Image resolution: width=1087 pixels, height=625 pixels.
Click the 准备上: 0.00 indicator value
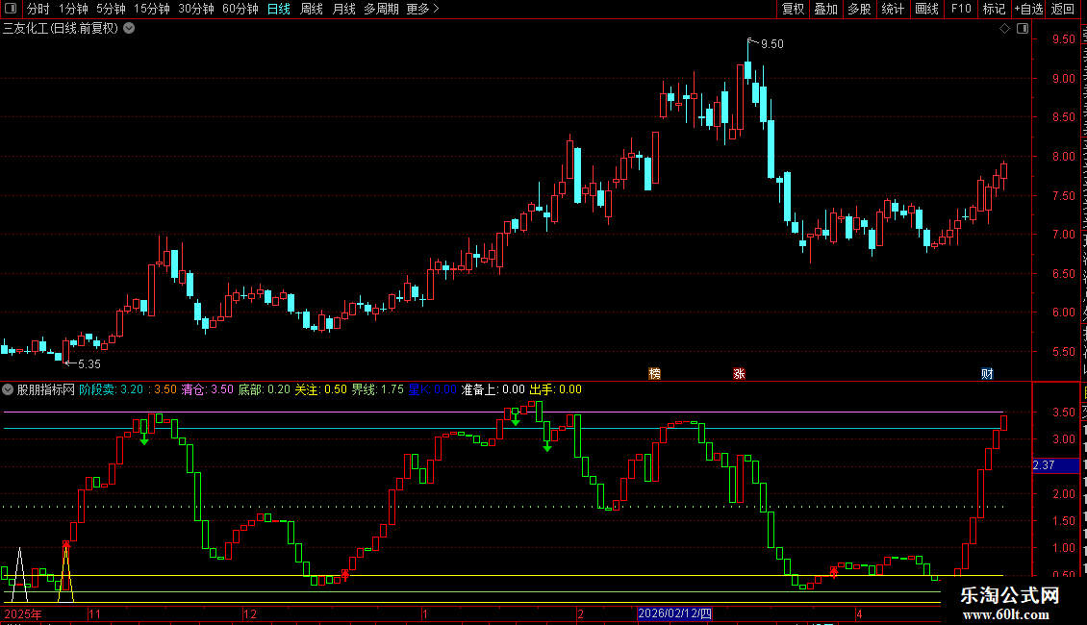(x=493, y=389)
